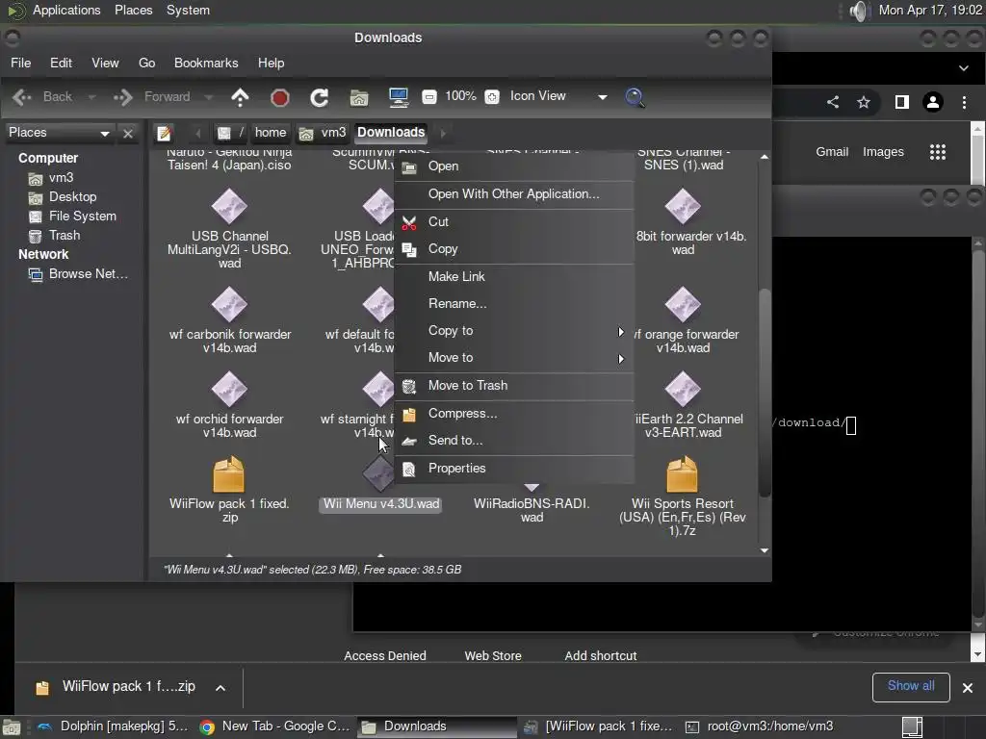986x739 pixels.
Task: Expand the Copy to submenu
Action: point(514,331)
